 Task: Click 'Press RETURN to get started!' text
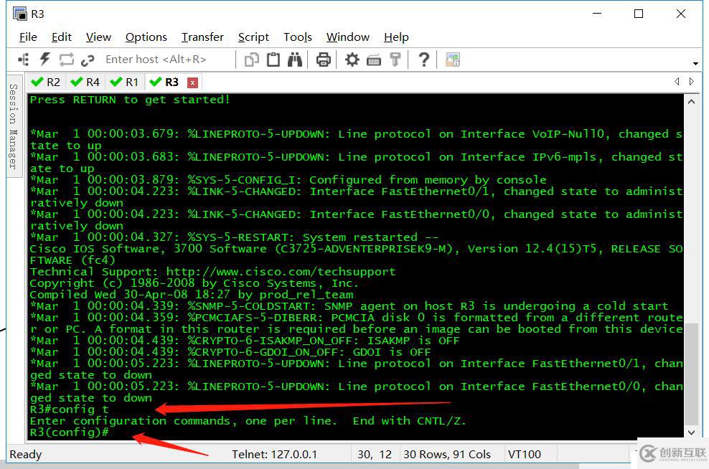click(x=130, y=100)
